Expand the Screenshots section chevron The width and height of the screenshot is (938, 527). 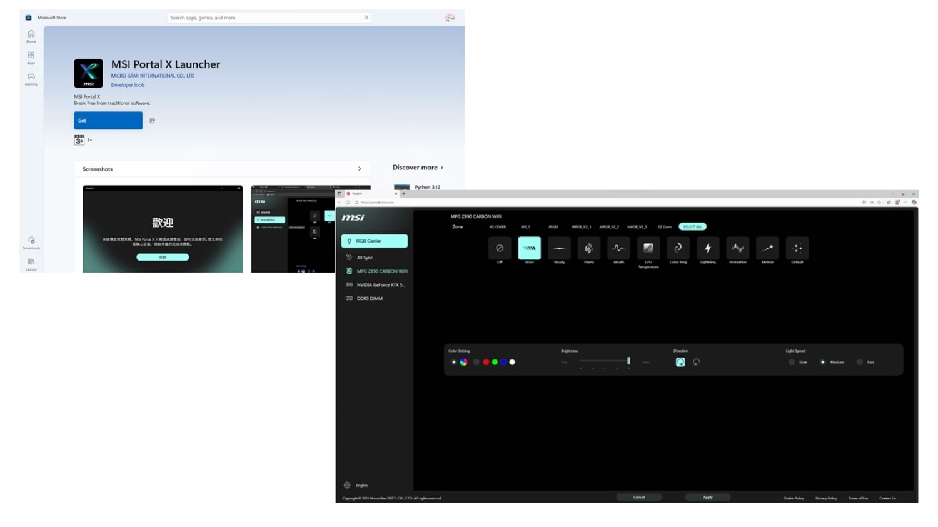pyautogui.click(x=360, y=169)
